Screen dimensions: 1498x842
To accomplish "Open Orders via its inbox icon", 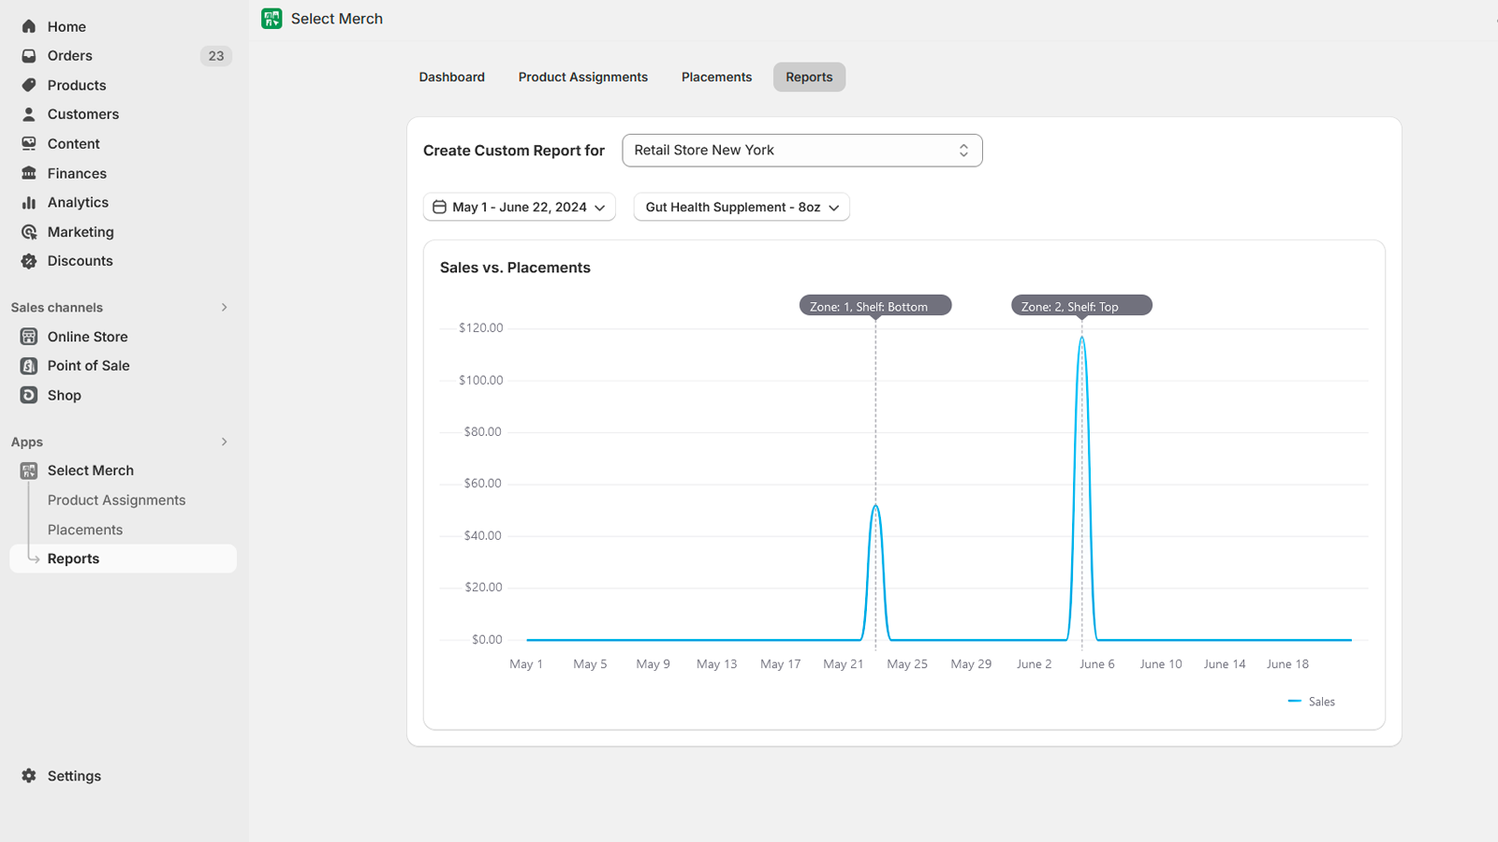I will click(29, 56).
